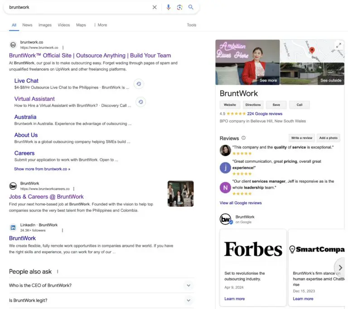Click the Forbes logo card image

click(253, 249)
